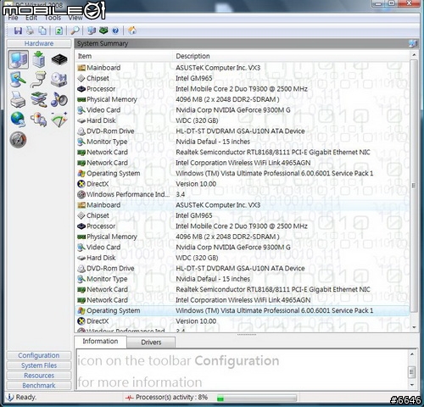
Task: Click the 'Ready.' status bar text
Action: pos(26,397)
